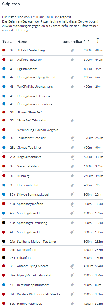Viewport: 105px width, 308px height.
Task: Click snow cannon icon for Sonntagskogel I
Action: [73, 213]
